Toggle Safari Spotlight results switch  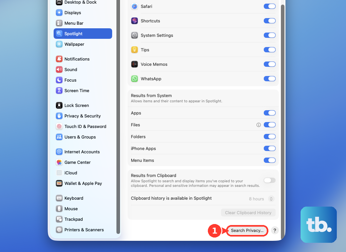pyautogui.click(x=270, y=6)
